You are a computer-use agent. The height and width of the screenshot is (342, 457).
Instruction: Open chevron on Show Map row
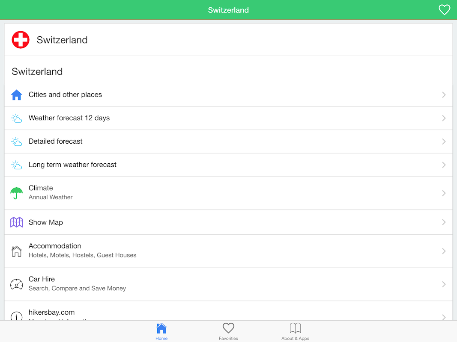click(x=444, y=222)
